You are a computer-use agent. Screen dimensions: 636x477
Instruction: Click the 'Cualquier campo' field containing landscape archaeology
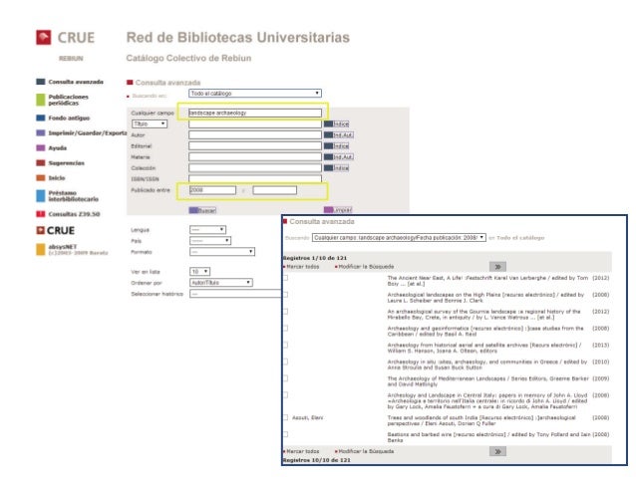pos(255,113)
